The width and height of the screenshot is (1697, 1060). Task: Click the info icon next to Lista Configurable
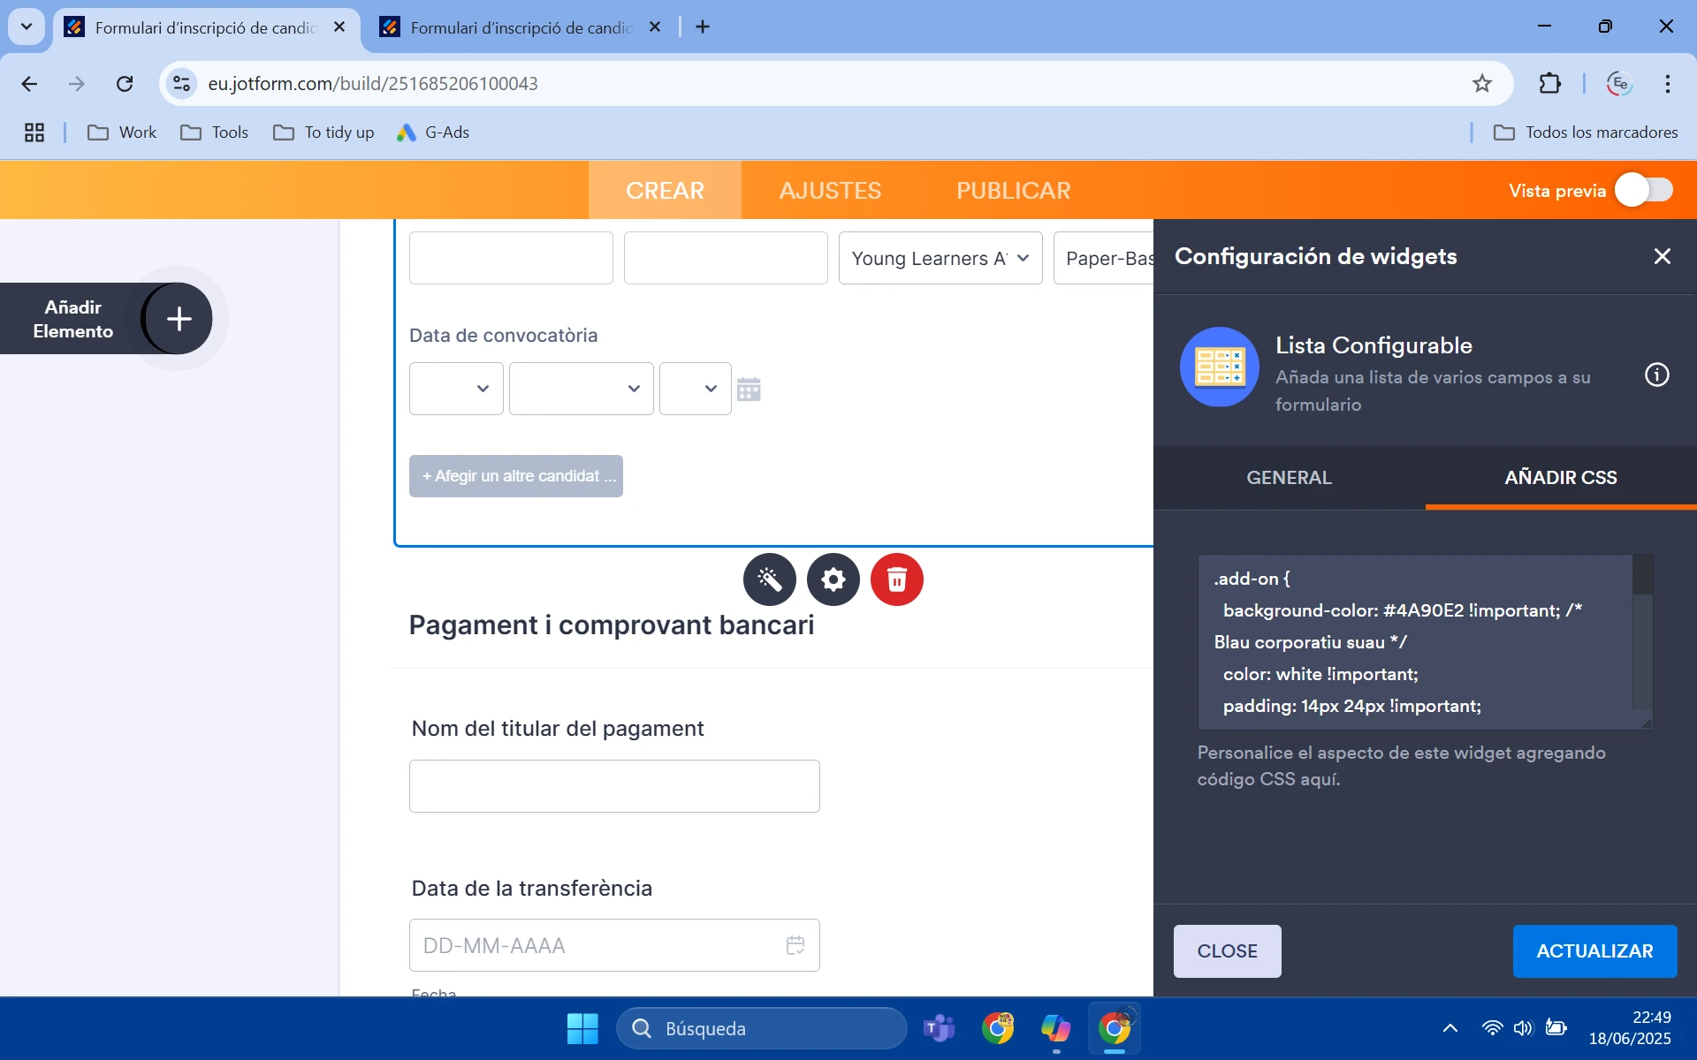pos(1656,375)
